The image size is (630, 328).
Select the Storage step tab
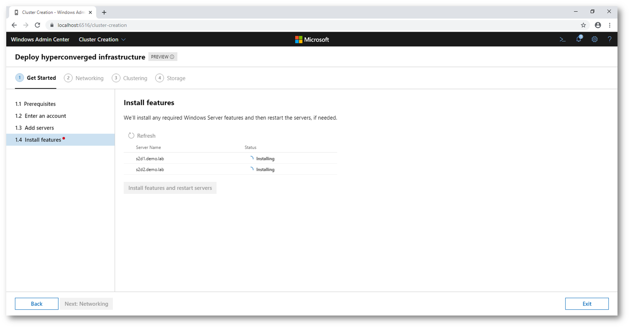(170, 78)
